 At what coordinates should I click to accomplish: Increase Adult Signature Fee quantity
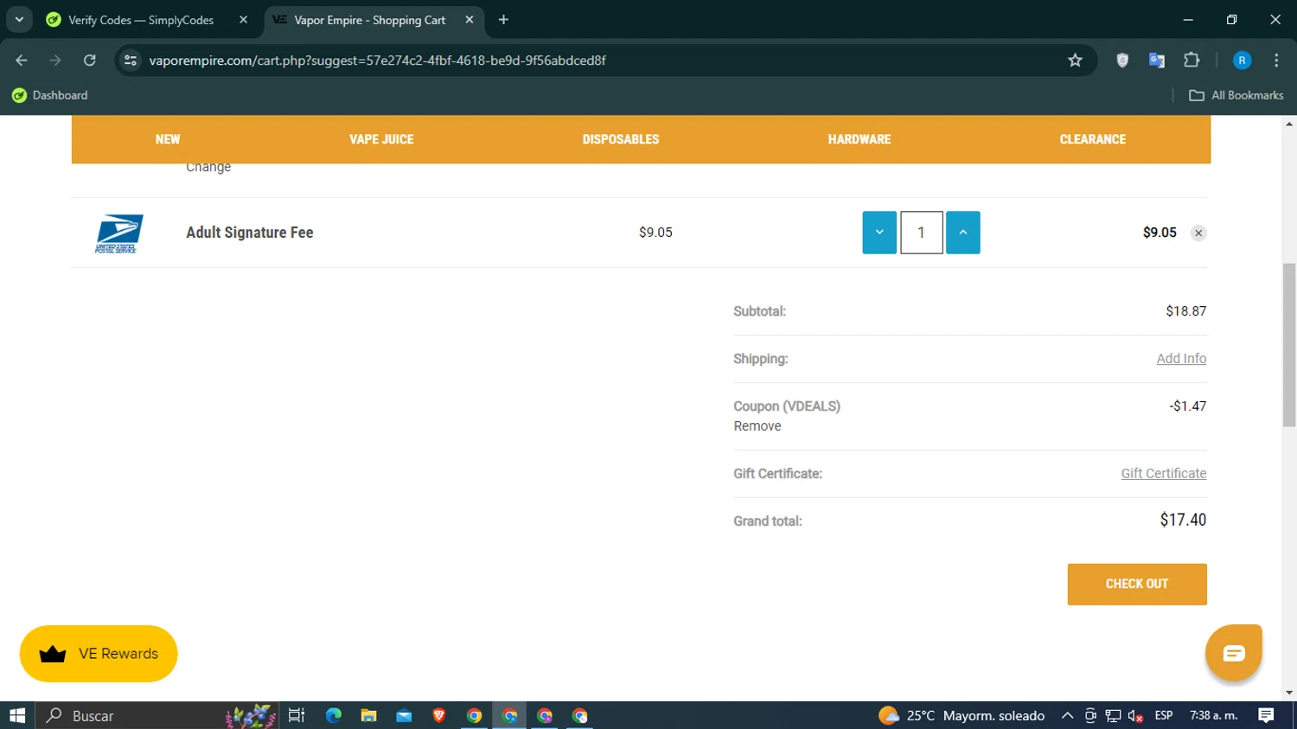point(962,233)
